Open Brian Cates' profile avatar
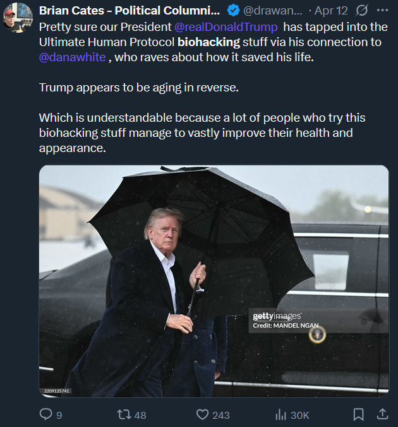Screen dimensions: 398x427 coord(18,18)
